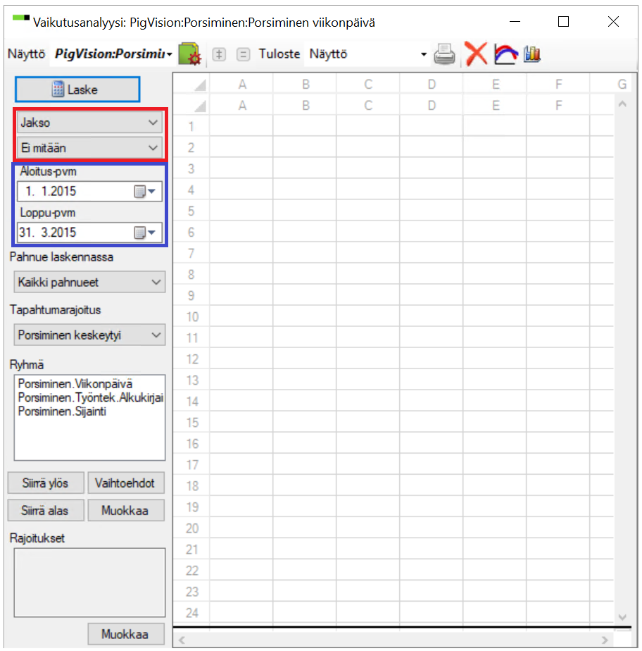Image resolution: width=642 pixels, height=651 pixels.
Task: Open the curve chart icon
Action: (505, 54)
